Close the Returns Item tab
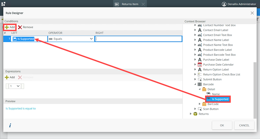Viewport: 260px width, 139px height. click(x=143, y=4)
